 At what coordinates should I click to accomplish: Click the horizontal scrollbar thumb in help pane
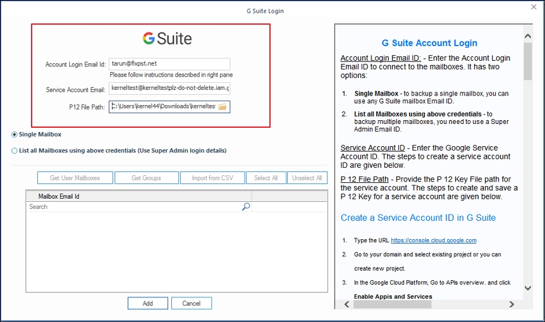point(393,304)
